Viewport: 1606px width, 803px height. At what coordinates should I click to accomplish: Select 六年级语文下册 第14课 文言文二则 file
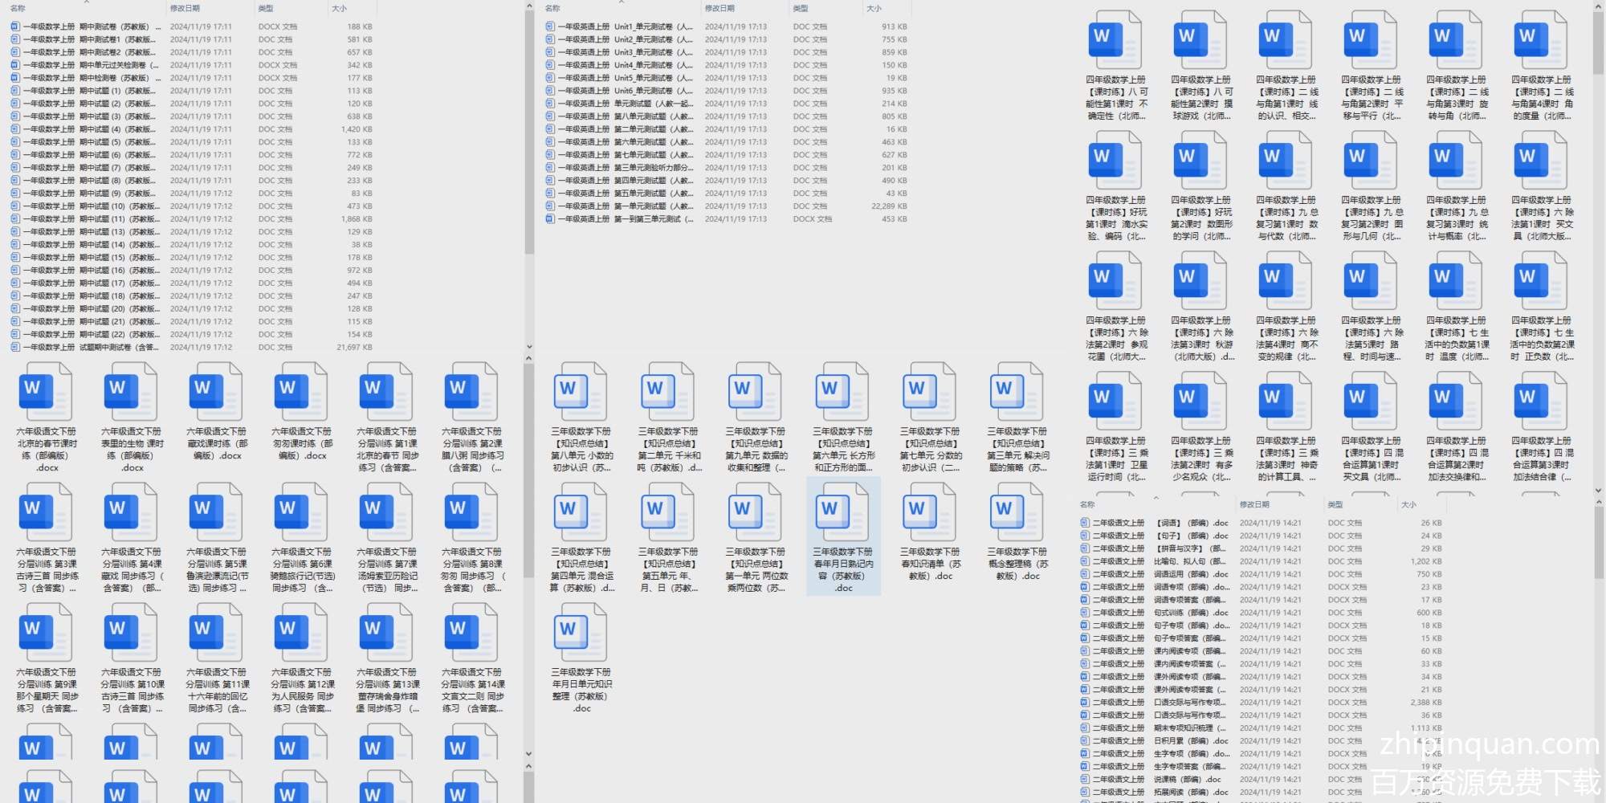[471, 633]
